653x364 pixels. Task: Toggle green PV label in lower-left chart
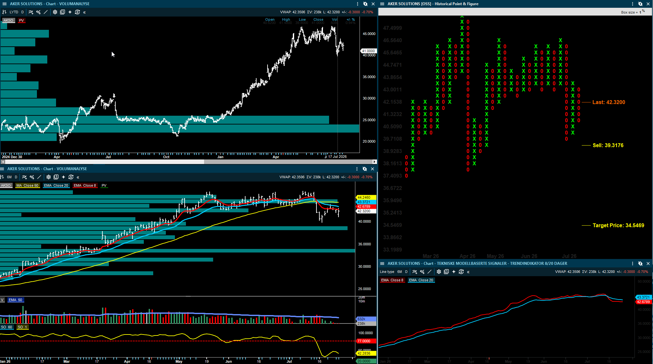tap(104, 185)
